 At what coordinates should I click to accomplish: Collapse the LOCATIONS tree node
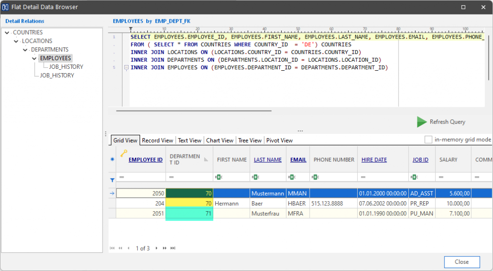(16, 41)
